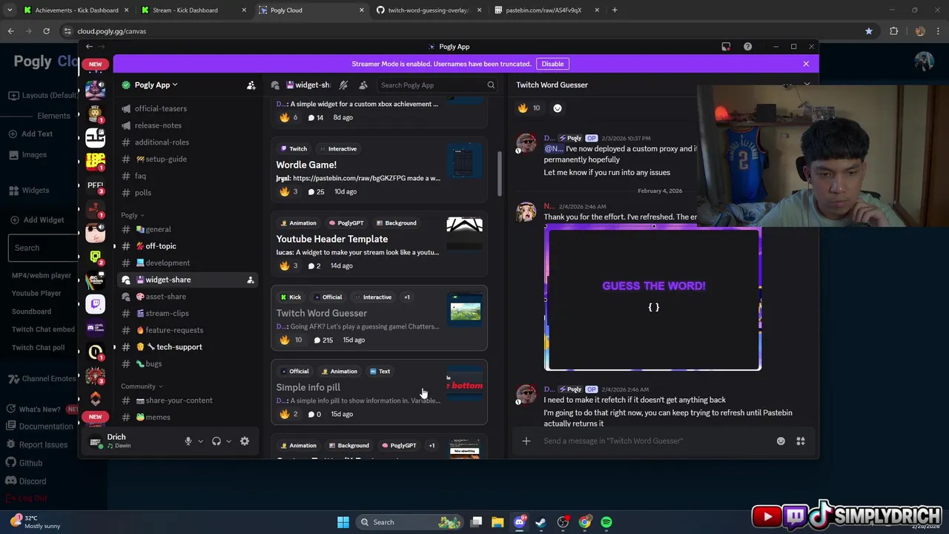Open the Youtube Header Template post
The width and height of the screenshot is (949, 534).
point(379,244)
